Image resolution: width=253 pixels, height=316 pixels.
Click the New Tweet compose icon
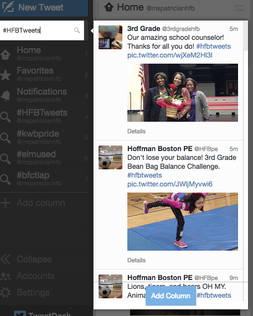(x=8, y=7)
